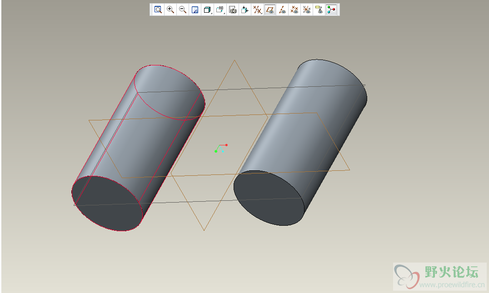489x293 pixels.
Task: Select the dark end face of left cylinder
Action: tap(107, 204)
